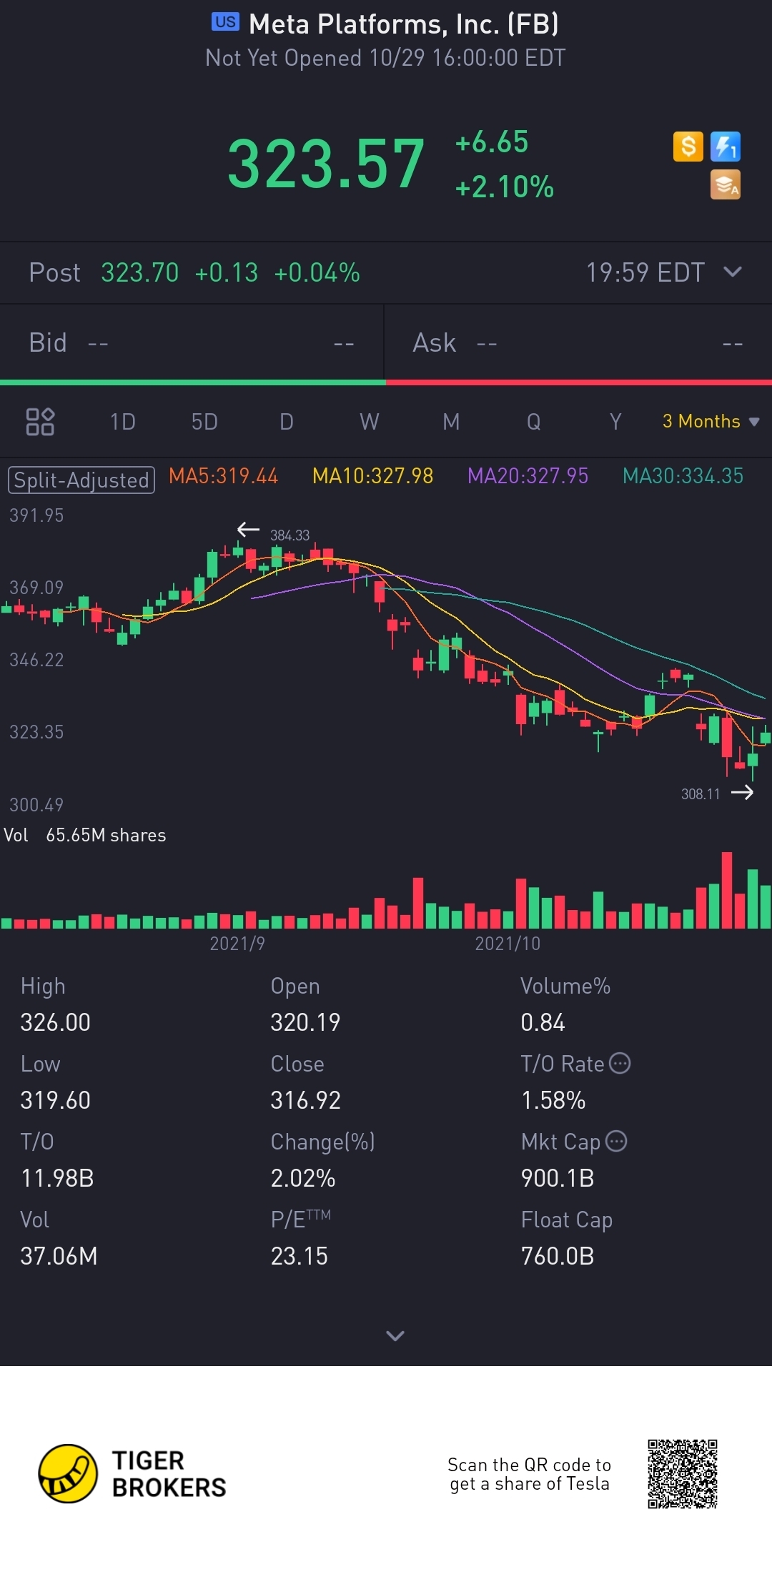Image resolution: width=772 pixels, height=1582 pixels.
Task: Tap the Tiger Brokers logo
Action: [132, 1473]
